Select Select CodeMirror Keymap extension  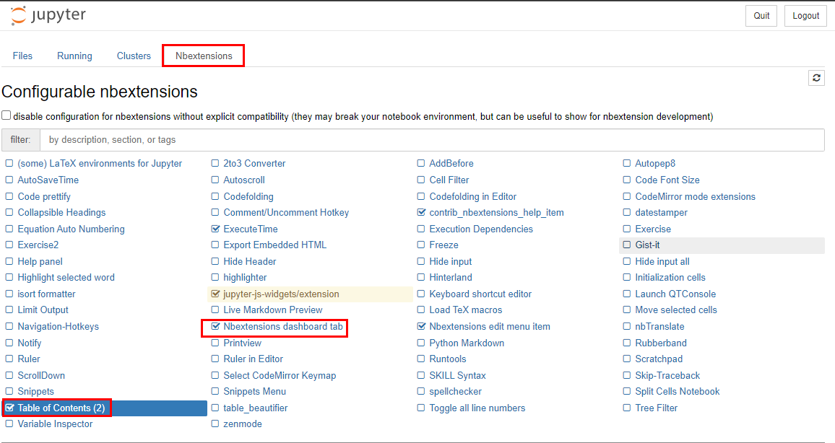pos(280,375)
